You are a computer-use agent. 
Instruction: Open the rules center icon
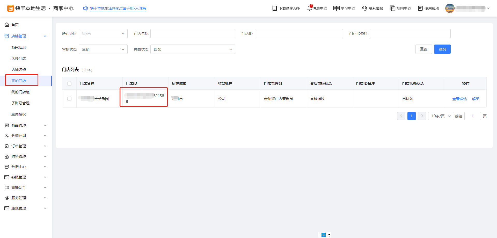coord(392,8)
